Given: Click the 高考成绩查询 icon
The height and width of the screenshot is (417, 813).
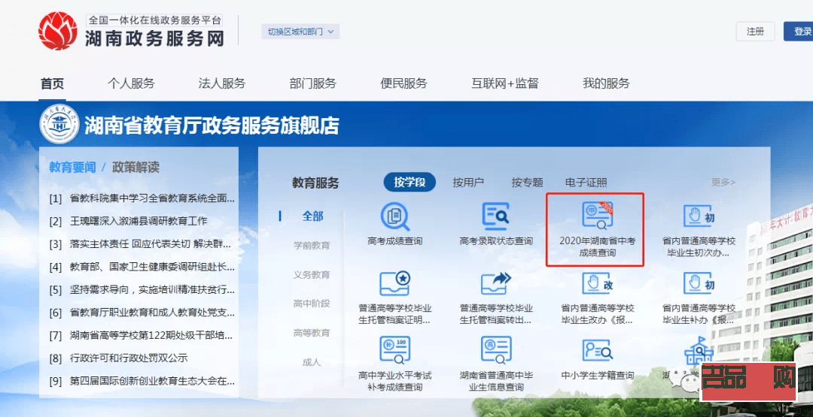Looking at the screenshot, I should click(x=394, y=217).
